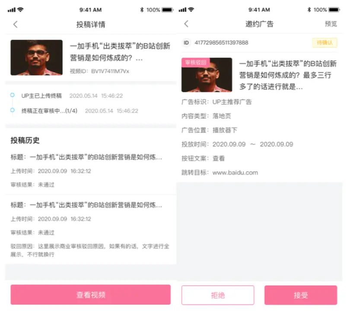Tap the 审核驳回 pink badge

196,62
